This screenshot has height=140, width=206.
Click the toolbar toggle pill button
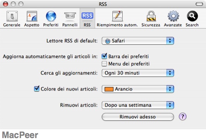click(x=199, y=4)
